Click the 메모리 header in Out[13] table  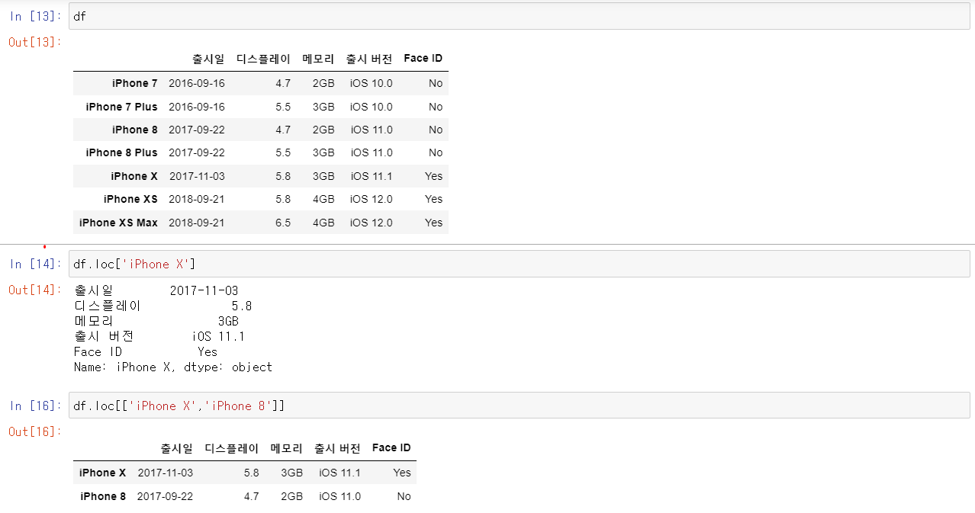point(318,59)
